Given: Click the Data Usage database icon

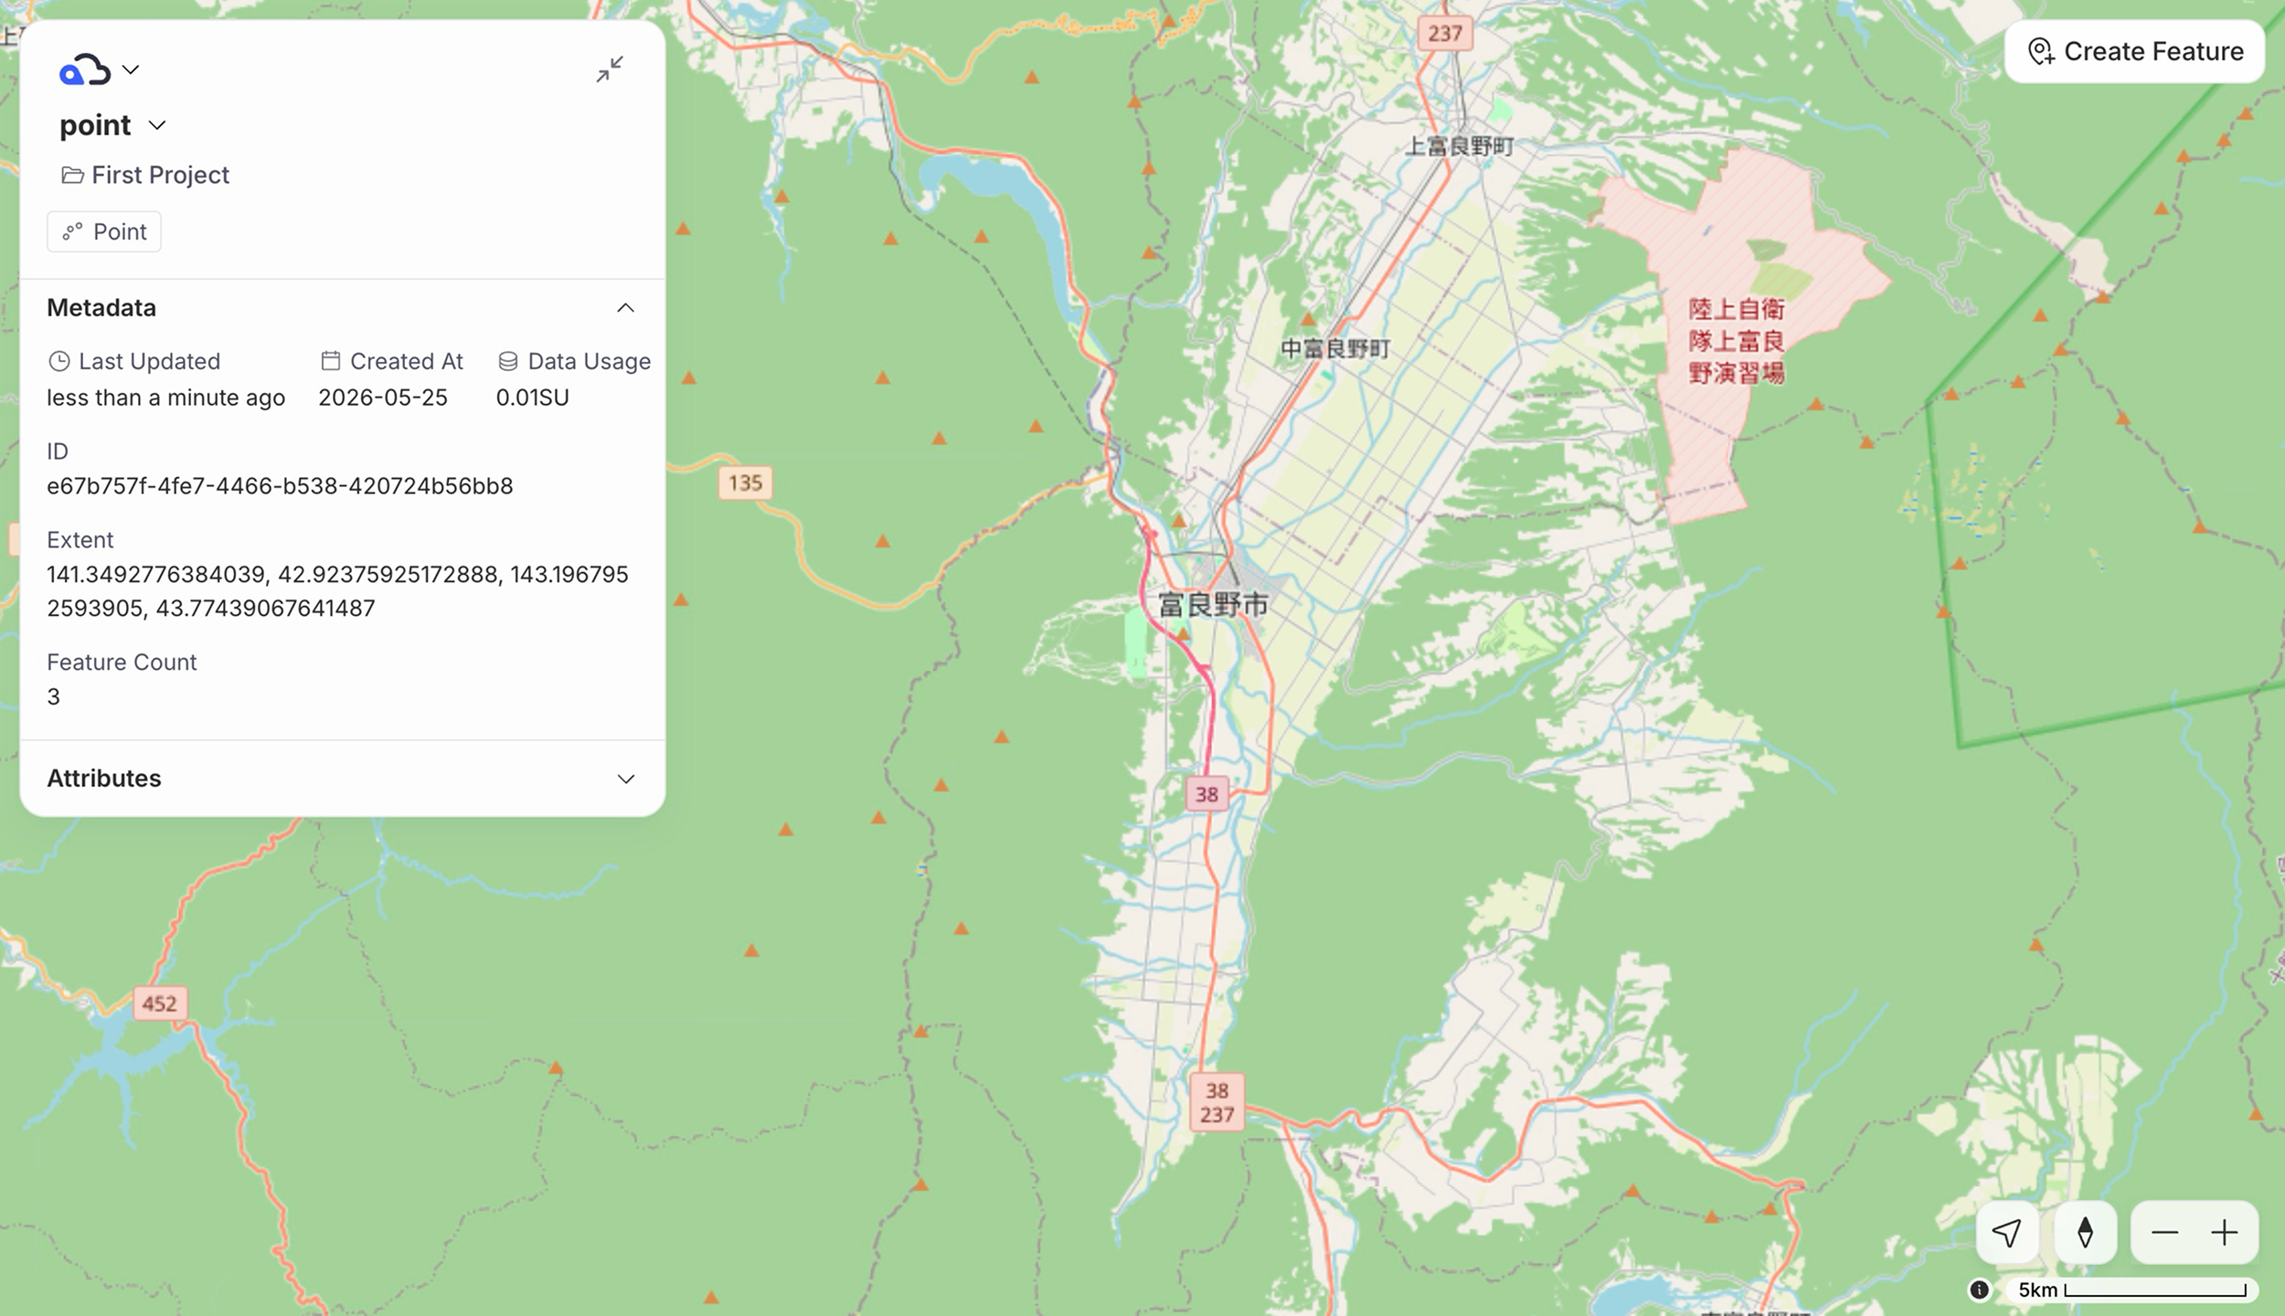Looking at the screenshot, I should click(x=508, y=361).
